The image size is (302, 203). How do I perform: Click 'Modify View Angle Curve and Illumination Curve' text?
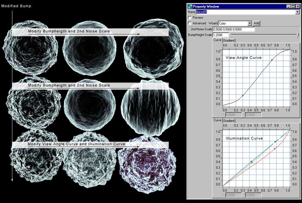coord(76,144)
